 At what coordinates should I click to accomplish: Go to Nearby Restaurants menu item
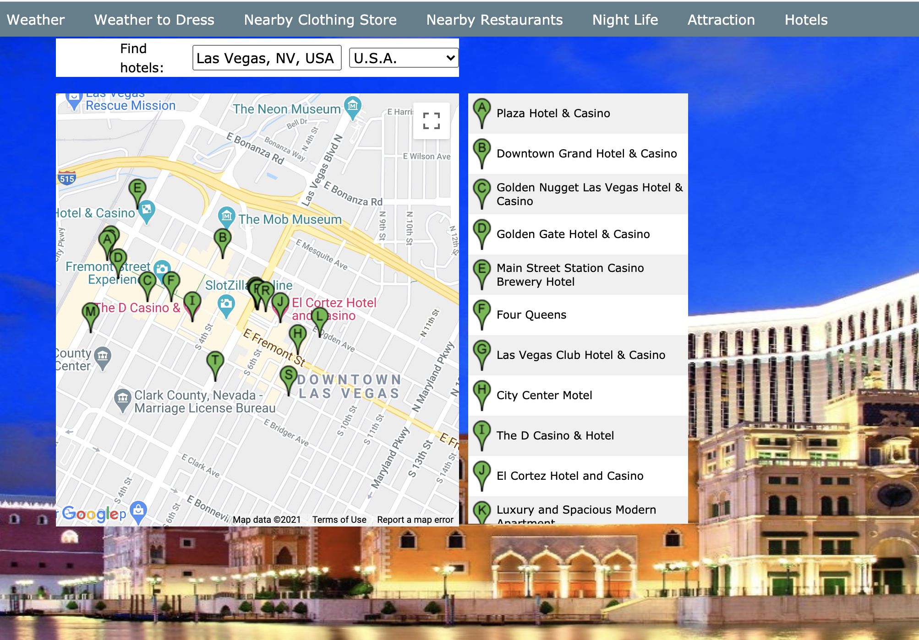click(x=494, y=20)
